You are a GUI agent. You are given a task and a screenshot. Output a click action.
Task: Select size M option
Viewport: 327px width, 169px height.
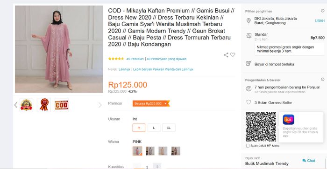tap(139, 128)
